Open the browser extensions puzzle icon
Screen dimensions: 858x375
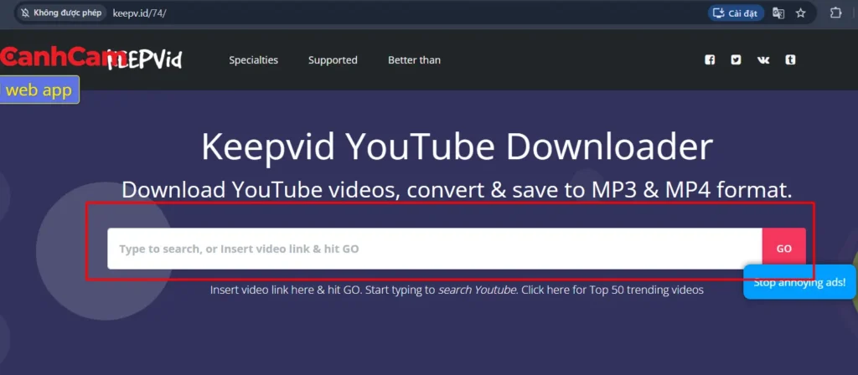click(835, 13)
